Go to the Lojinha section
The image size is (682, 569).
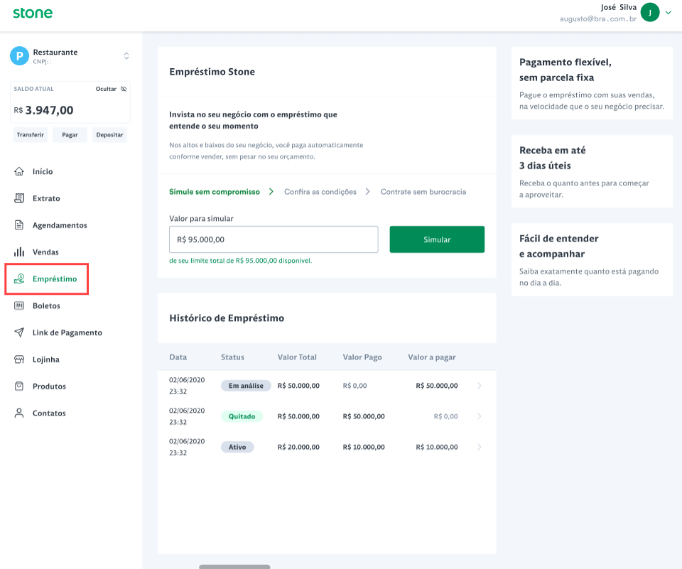(x=45, y=359)
